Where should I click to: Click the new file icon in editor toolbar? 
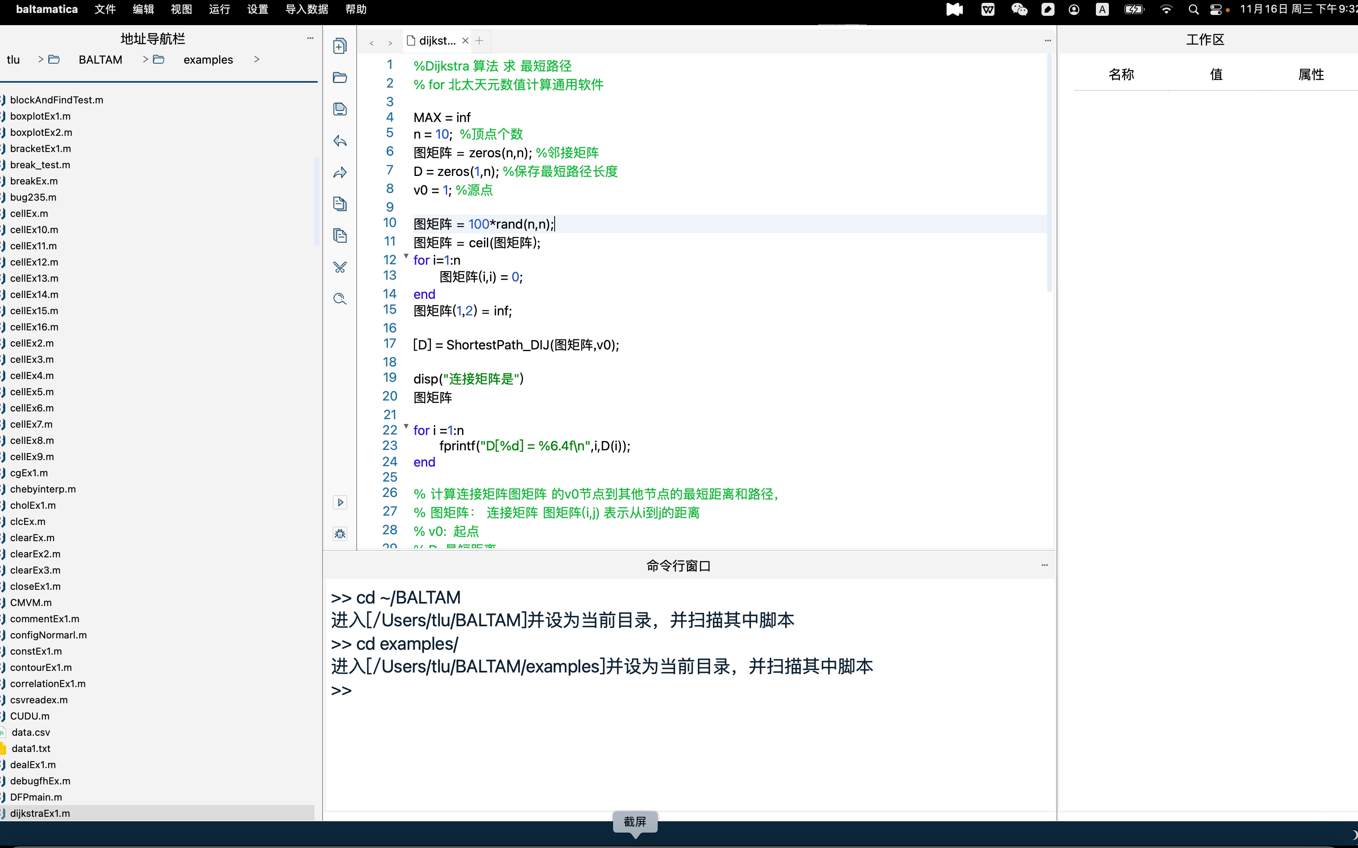pos(340,45)
